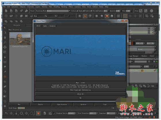Image resolution: width=161 pixels, height=120 pixels.
Task: Click the grid icon left of the globe icon
Action: click(x=146, y=11)
